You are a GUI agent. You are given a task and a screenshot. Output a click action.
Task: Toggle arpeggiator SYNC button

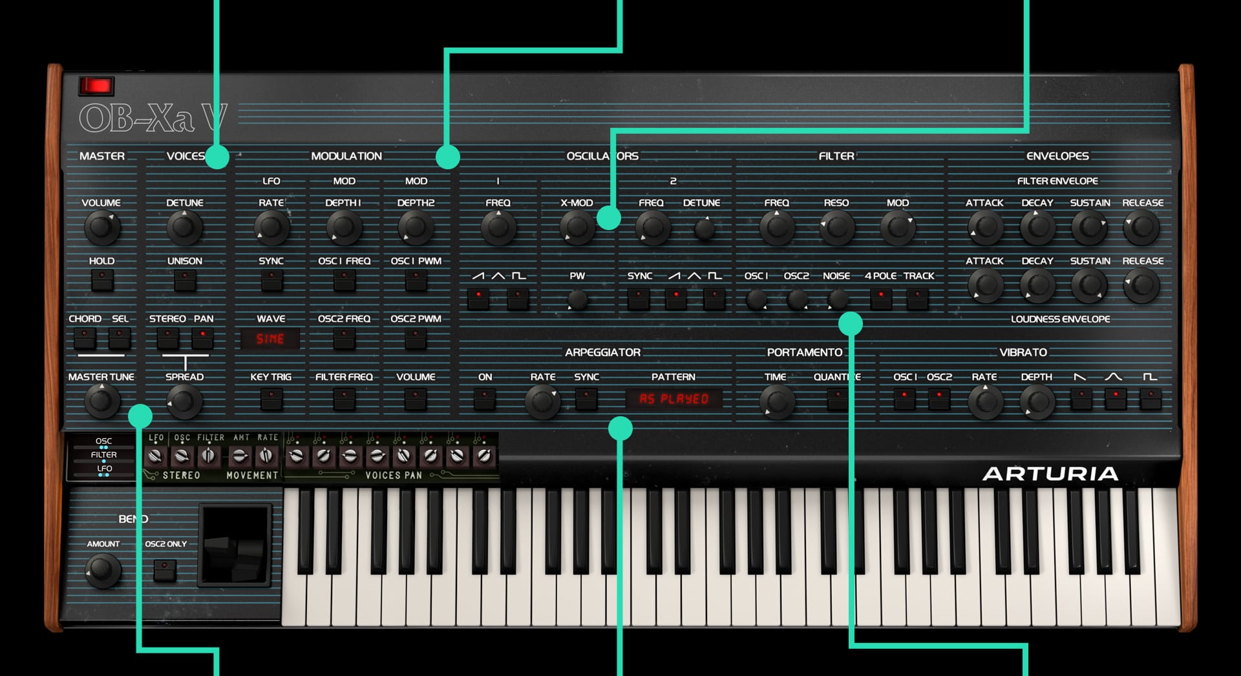click(x=586, y=399)
